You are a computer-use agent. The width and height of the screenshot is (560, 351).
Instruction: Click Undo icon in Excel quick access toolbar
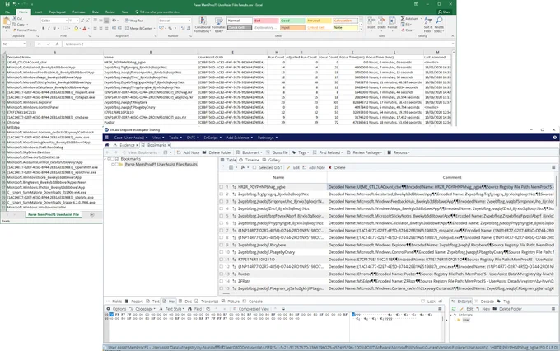[x=15, y=4]
